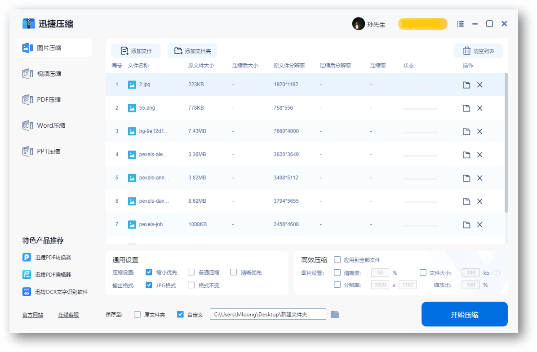Viewport: 537px width, 352px height.
Task: Open 迅捷OCR文字识别软件 product link
Action: [x=55, y=292]
